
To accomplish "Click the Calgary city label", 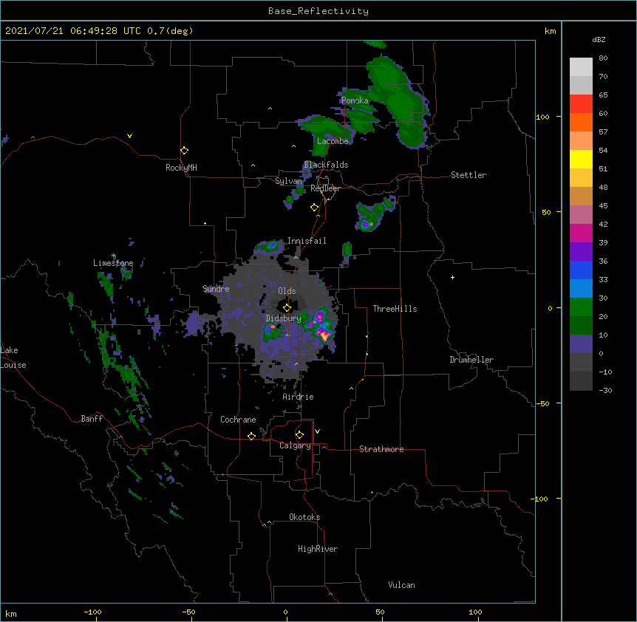I will coord(295,445).
